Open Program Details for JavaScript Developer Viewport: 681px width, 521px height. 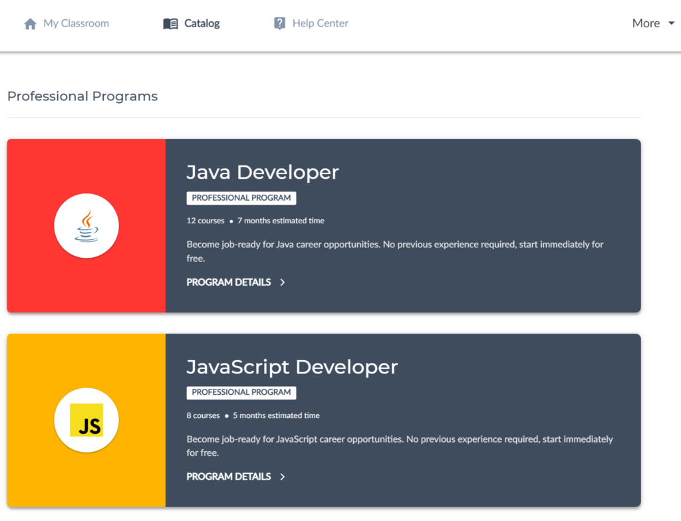229,476
